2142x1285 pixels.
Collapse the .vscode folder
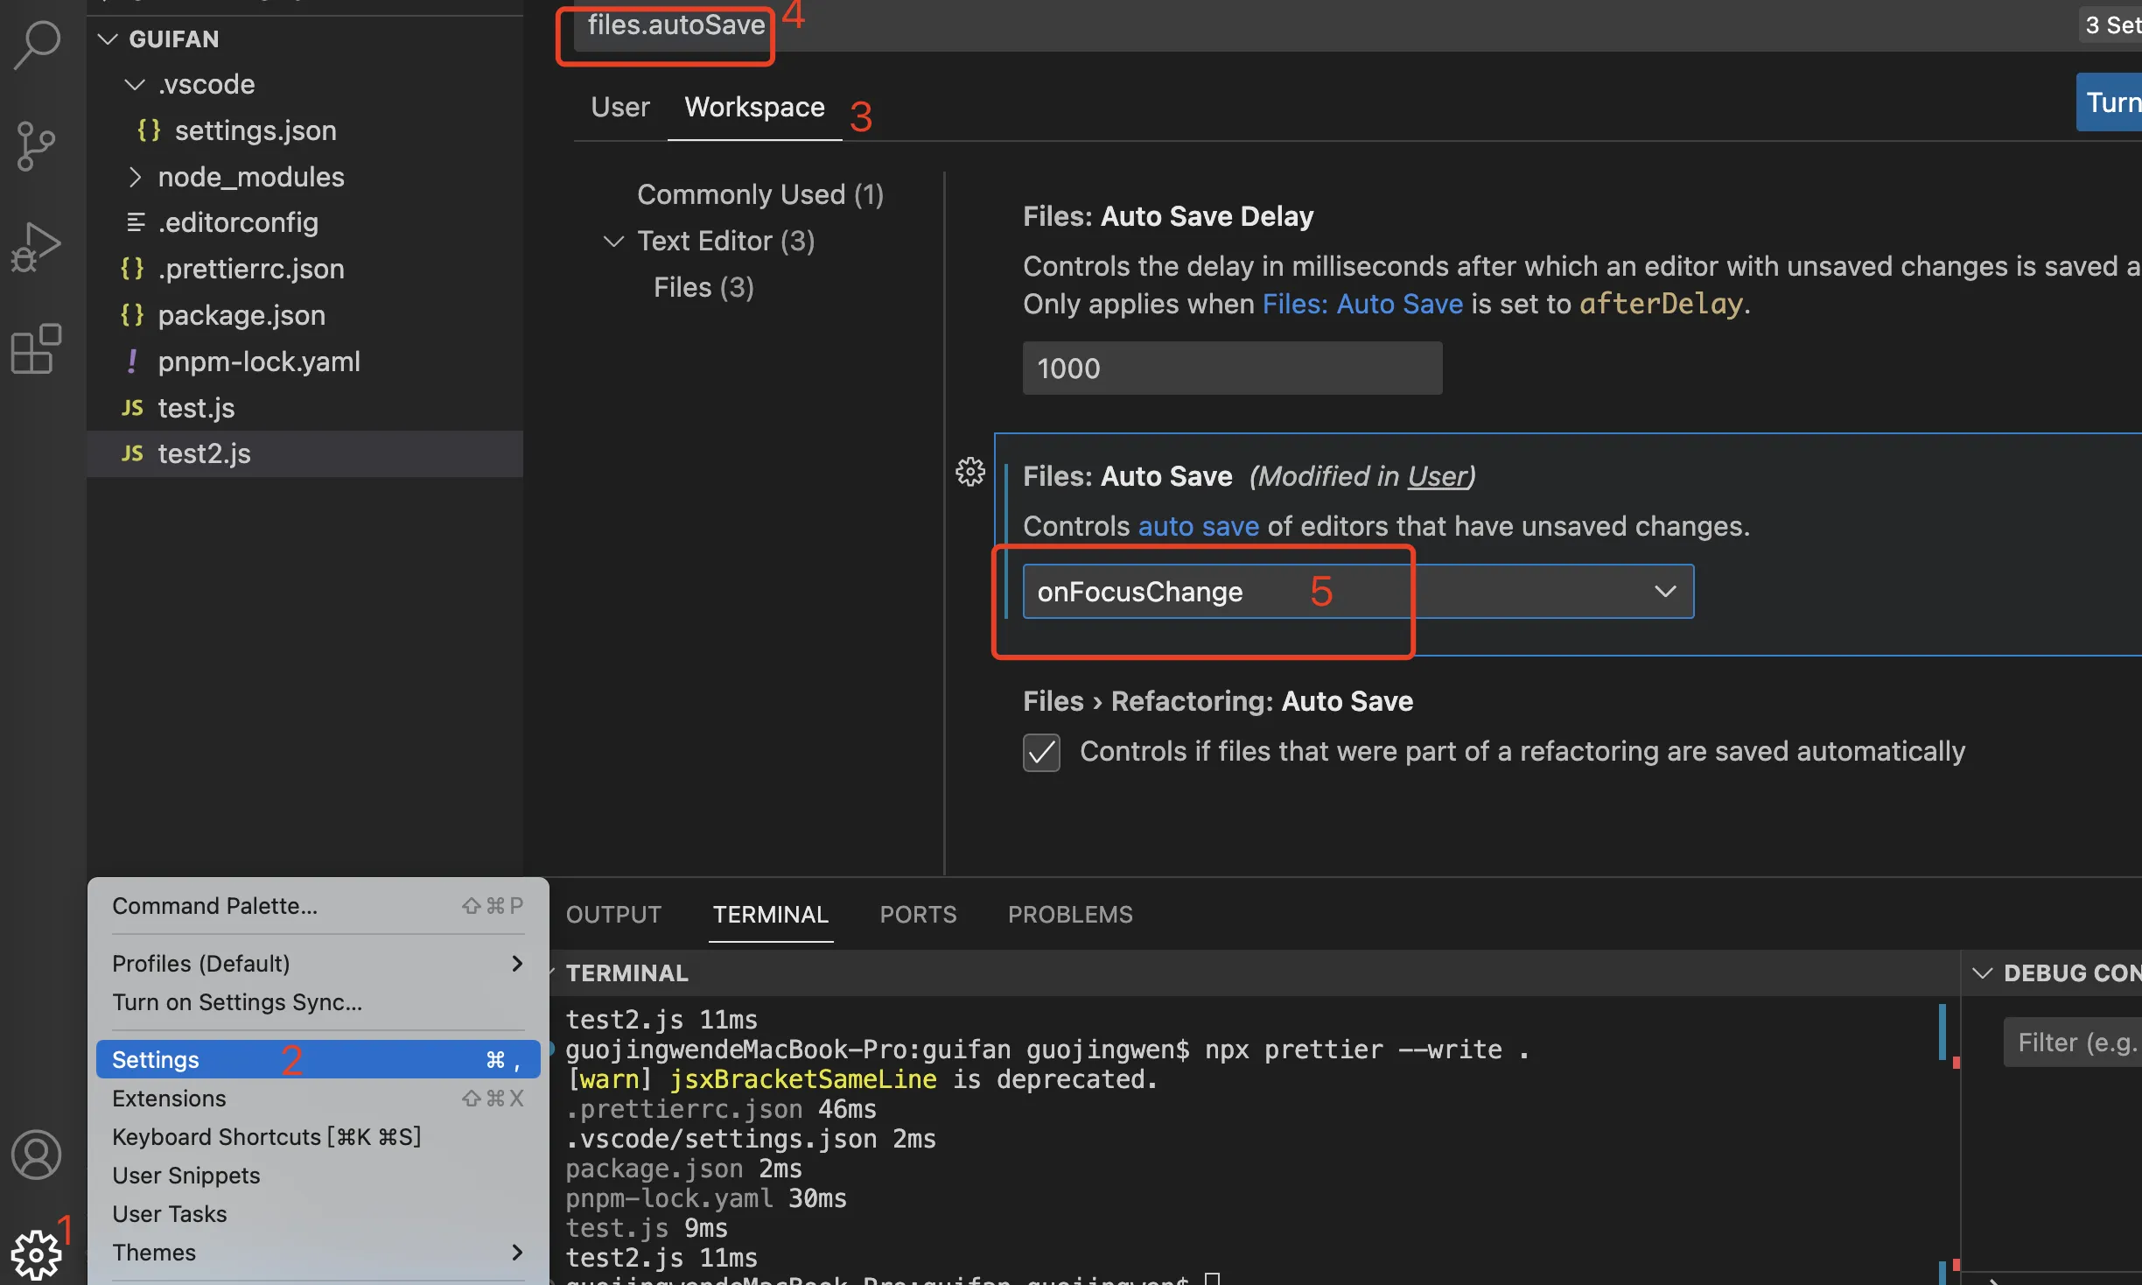[135, 84]
